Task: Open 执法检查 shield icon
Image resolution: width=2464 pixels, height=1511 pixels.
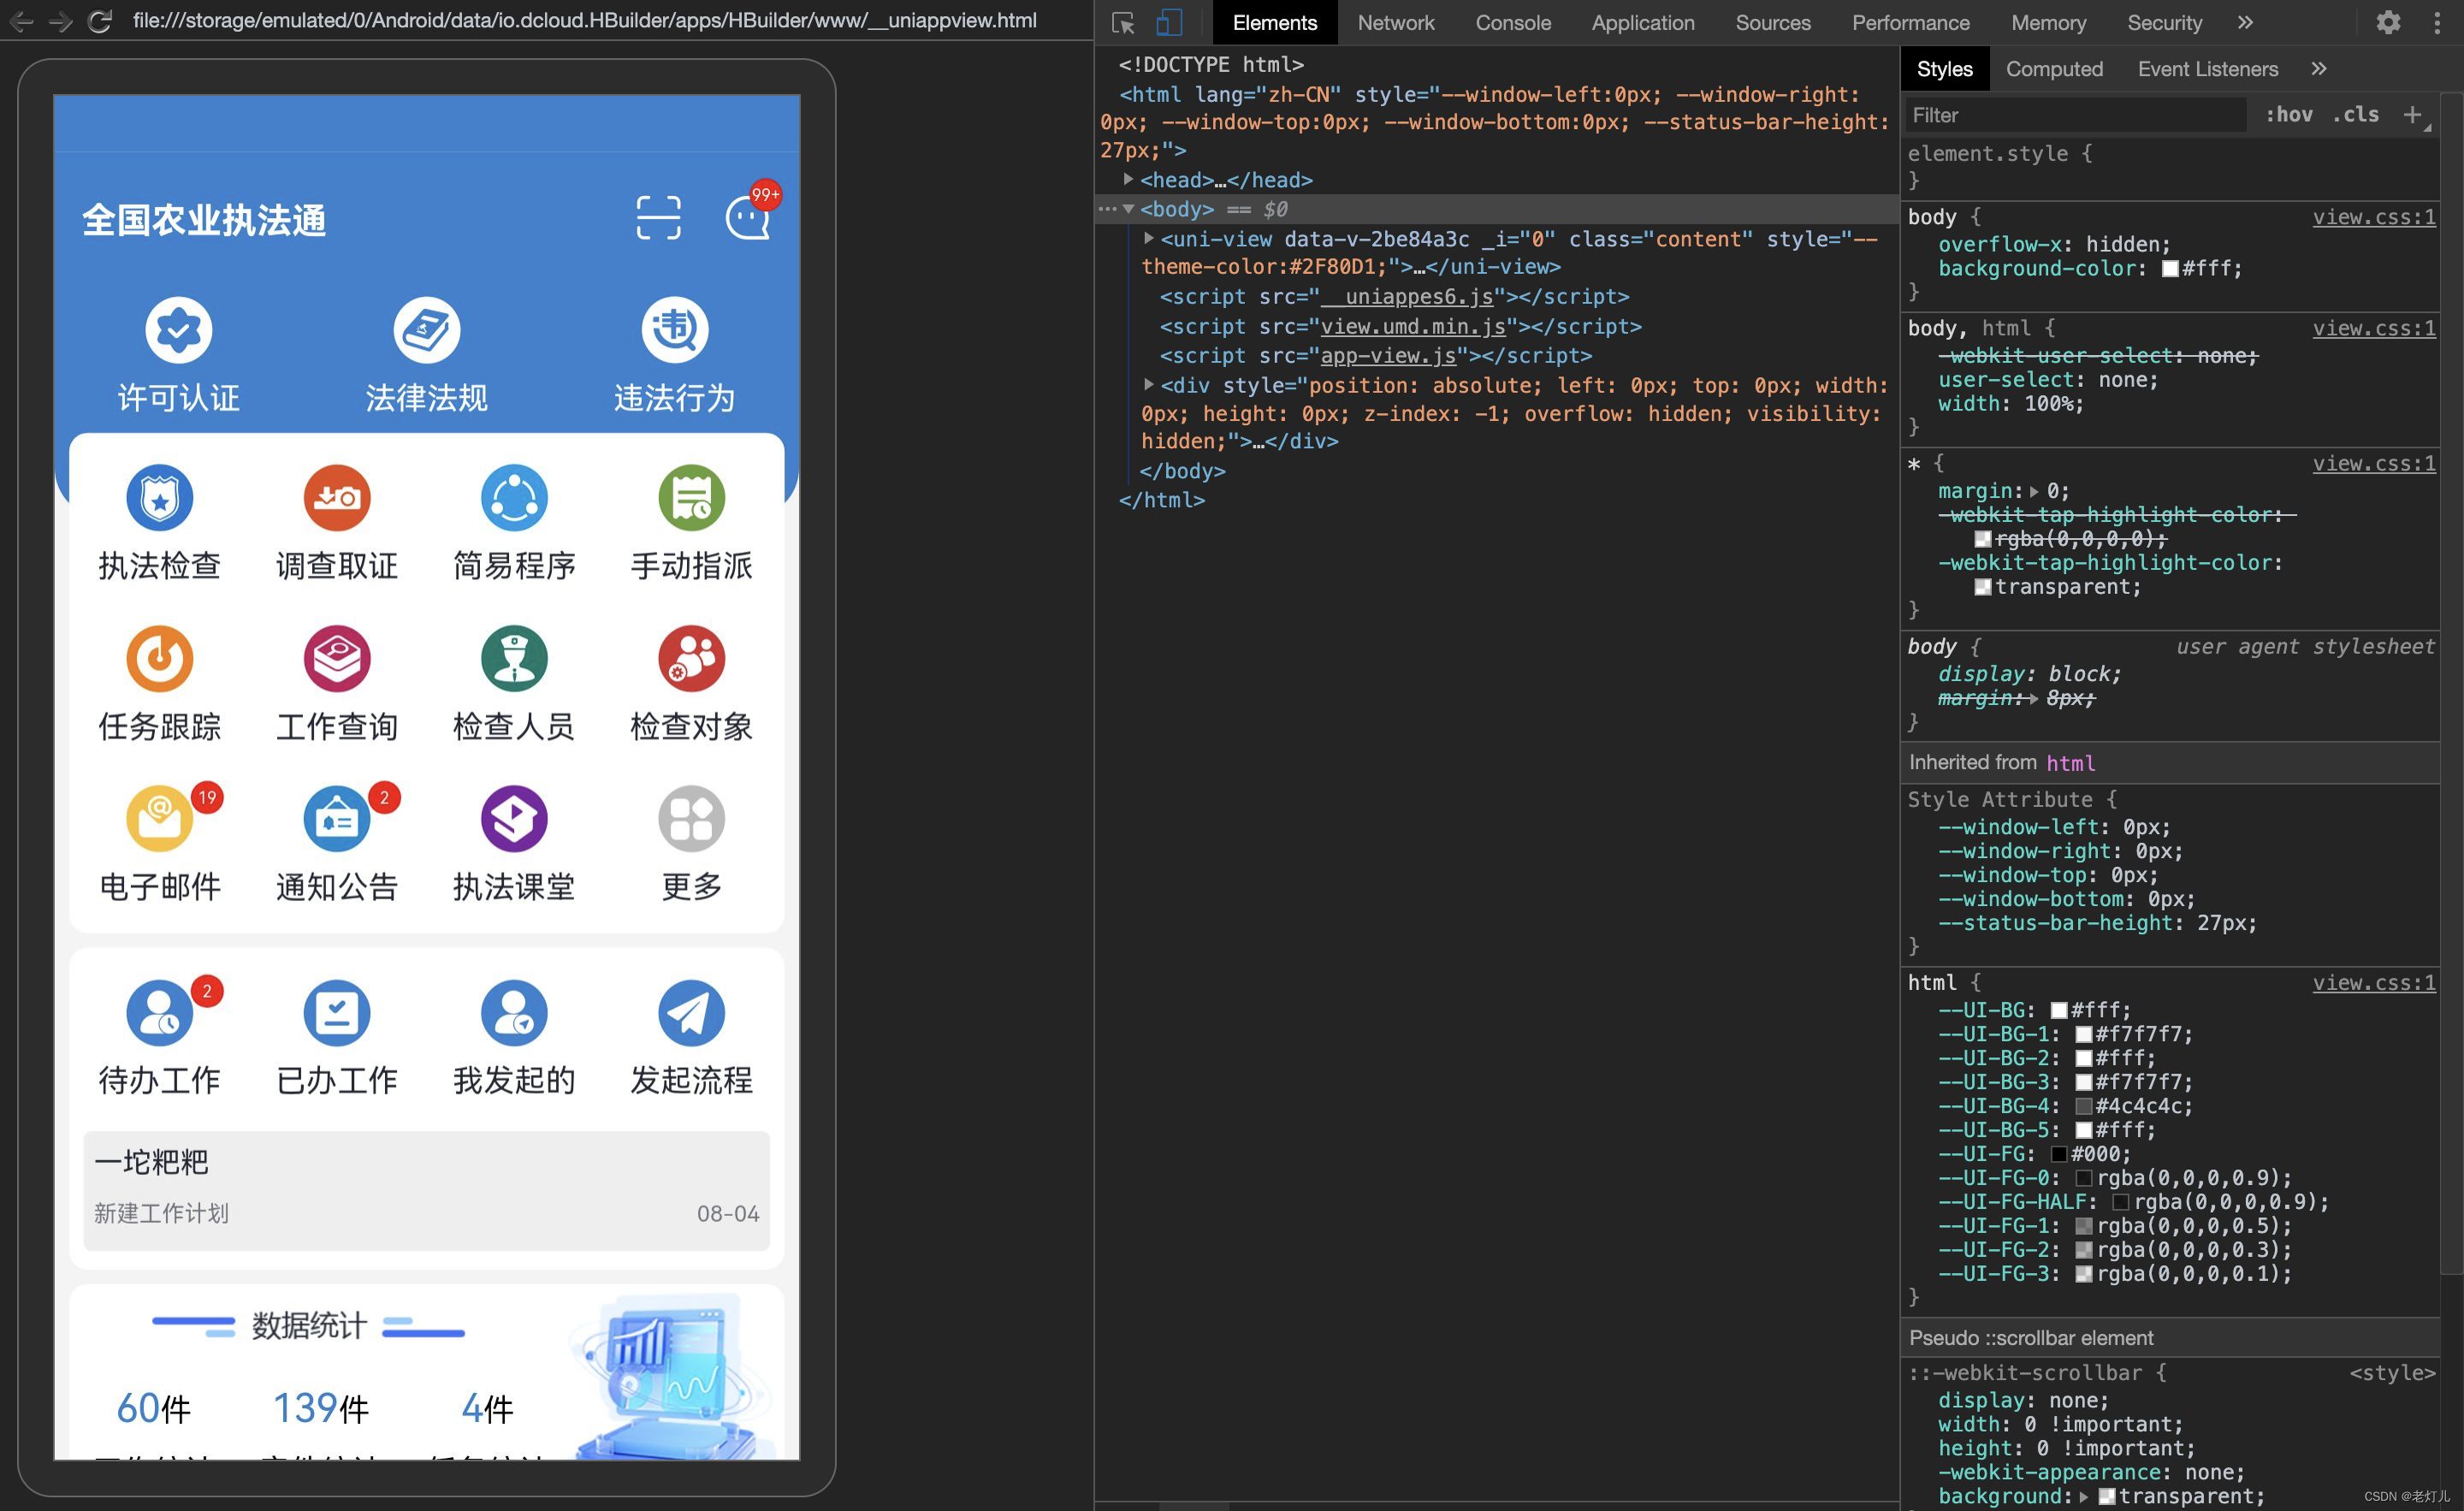Action: (x=159, y=498)
